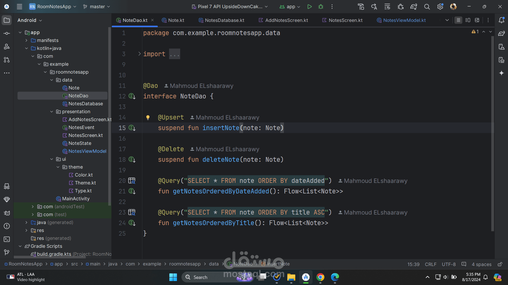Viewport: 508px width, 285px height.
Task: Open the master git branch menu
Action: 97,7
